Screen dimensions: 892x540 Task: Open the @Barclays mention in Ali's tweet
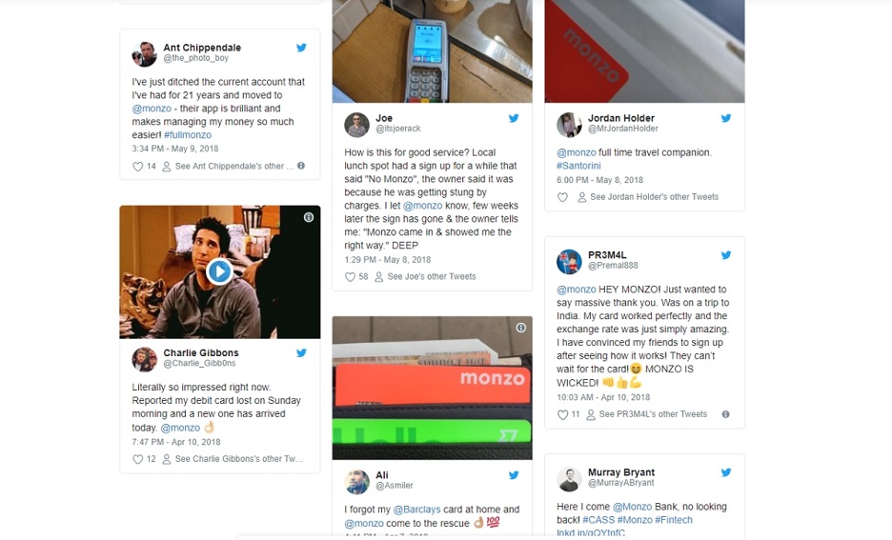[417, 510]
